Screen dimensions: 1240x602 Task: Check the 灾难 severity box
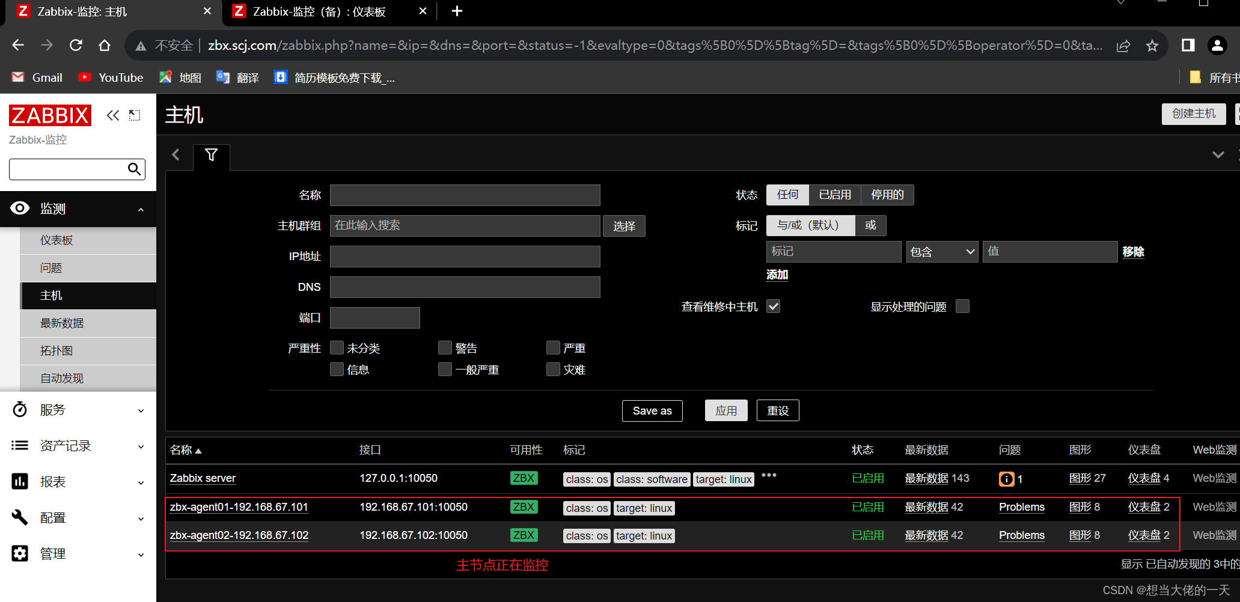click(x=553, y=369)
